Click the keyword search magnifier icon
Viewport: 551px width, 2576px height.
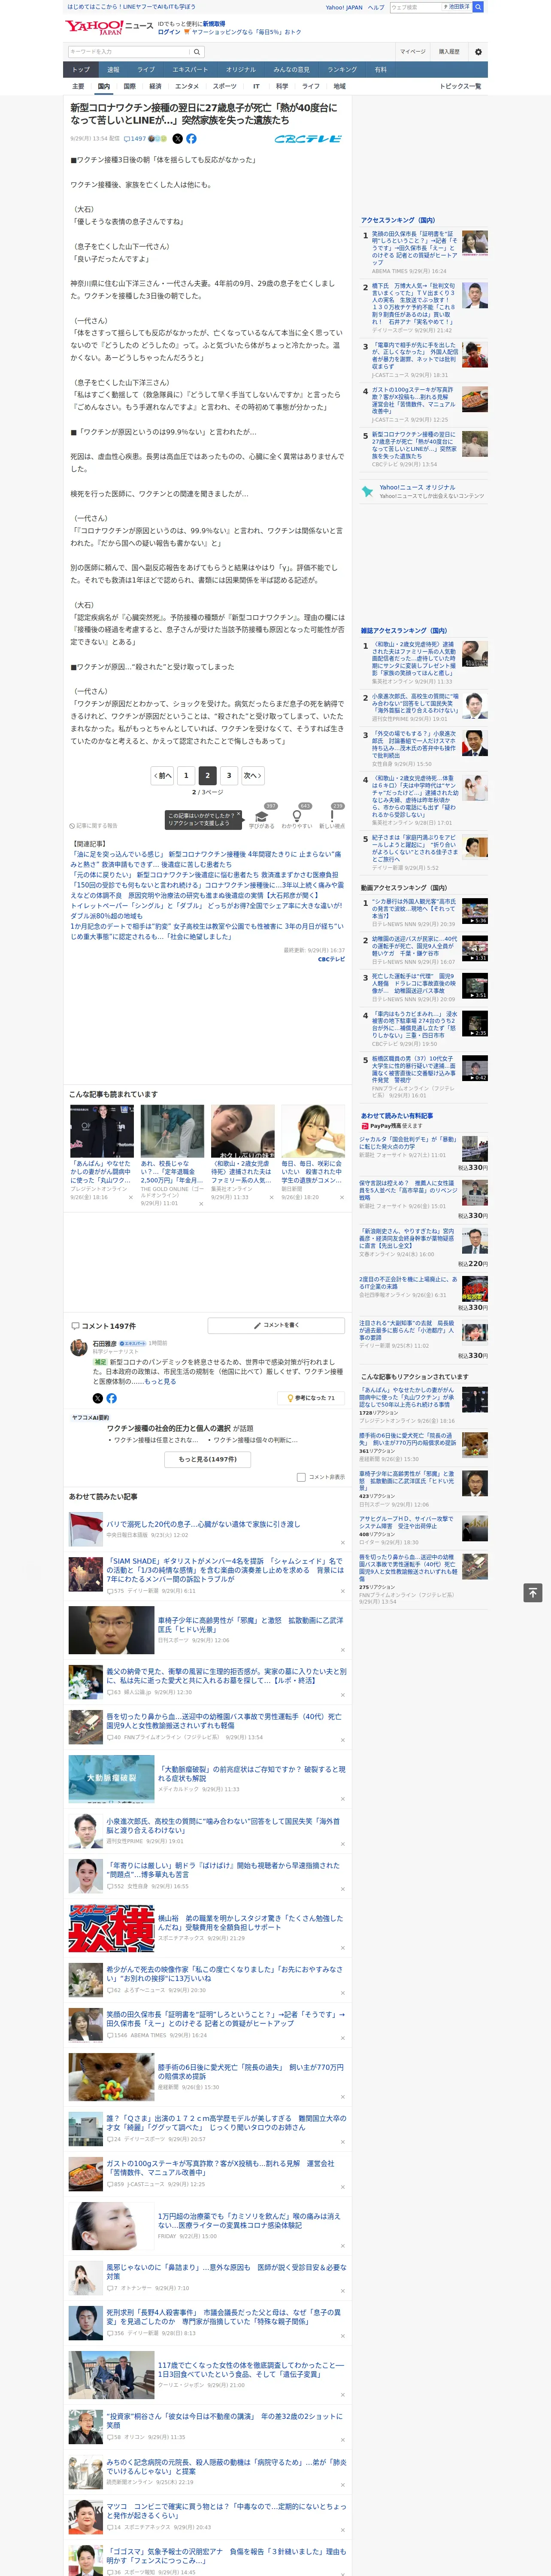point(197,52)
